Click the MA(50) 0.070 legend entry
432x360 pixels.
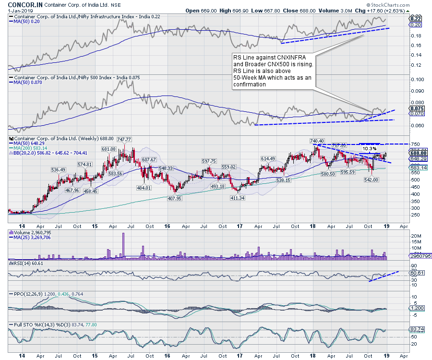click(26, 83)
